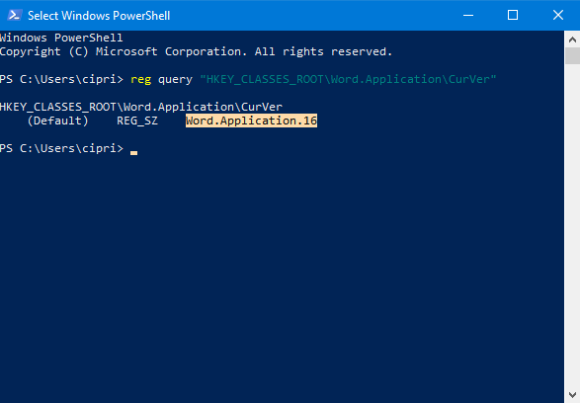Viewport: 580px width, 403px height.
Task: Click the (Default) value name
Action: point(58,121)
